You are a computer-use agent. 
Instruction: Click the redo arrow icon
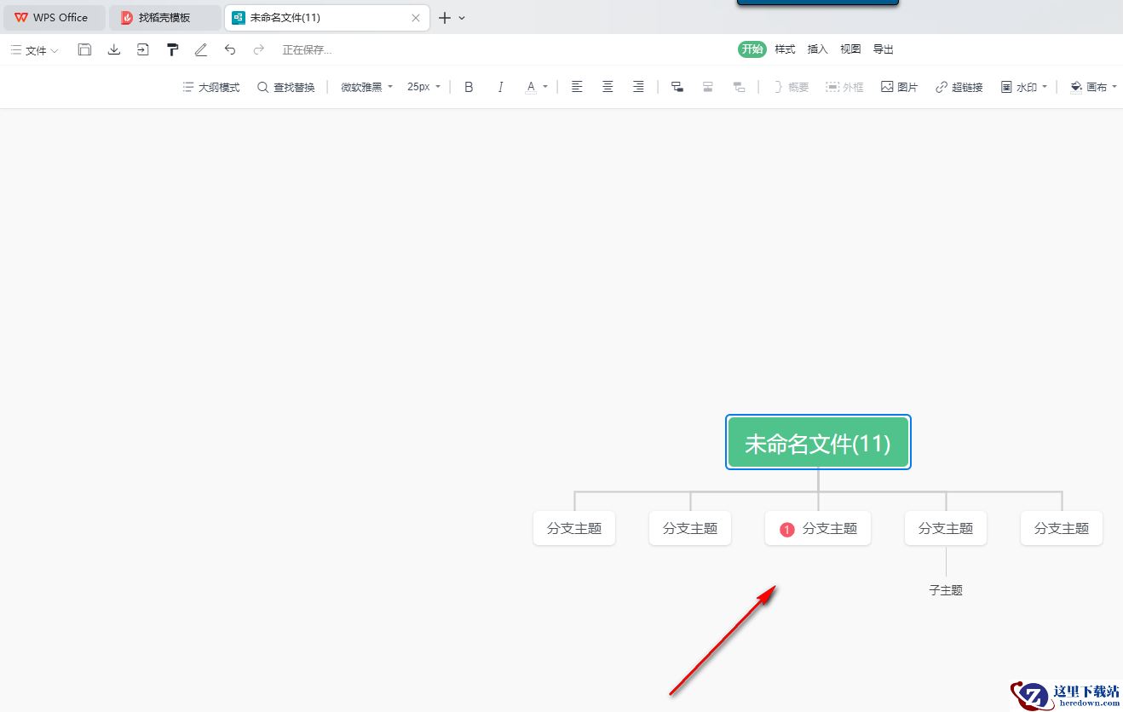(259, 49)
